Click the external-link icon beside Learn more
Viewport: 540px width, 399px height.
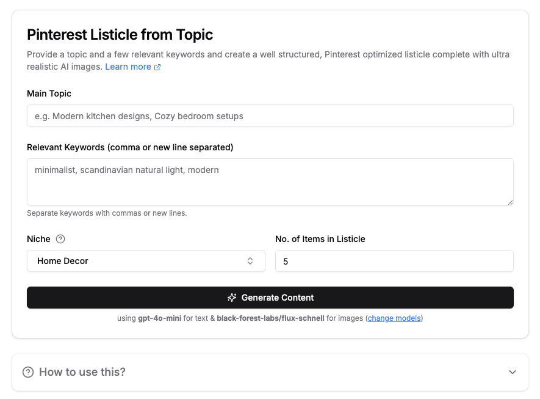click(x=157, y=67)
